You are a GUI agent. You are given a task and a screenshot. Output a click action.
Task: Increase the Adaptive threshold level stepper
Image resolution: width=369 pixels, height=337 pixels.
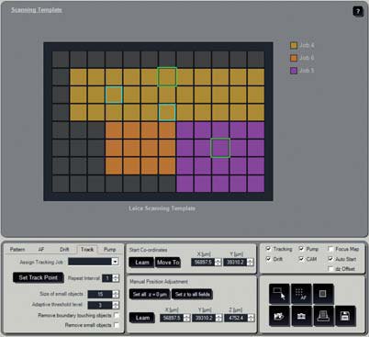pos(116,303)
